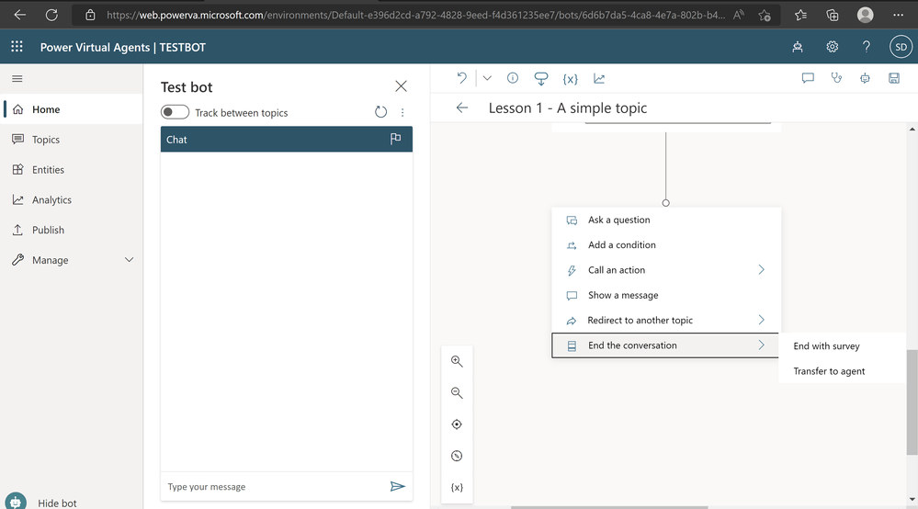Open the settings gear in header
Viewport: 918px width, 509px height.
click(832, 47)
